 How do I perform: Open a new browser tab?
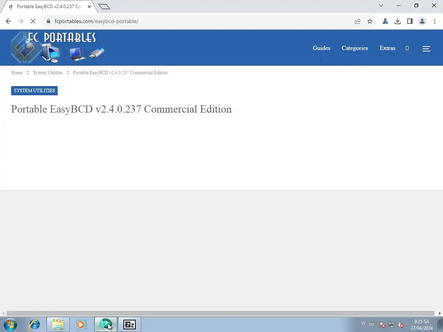104,7
